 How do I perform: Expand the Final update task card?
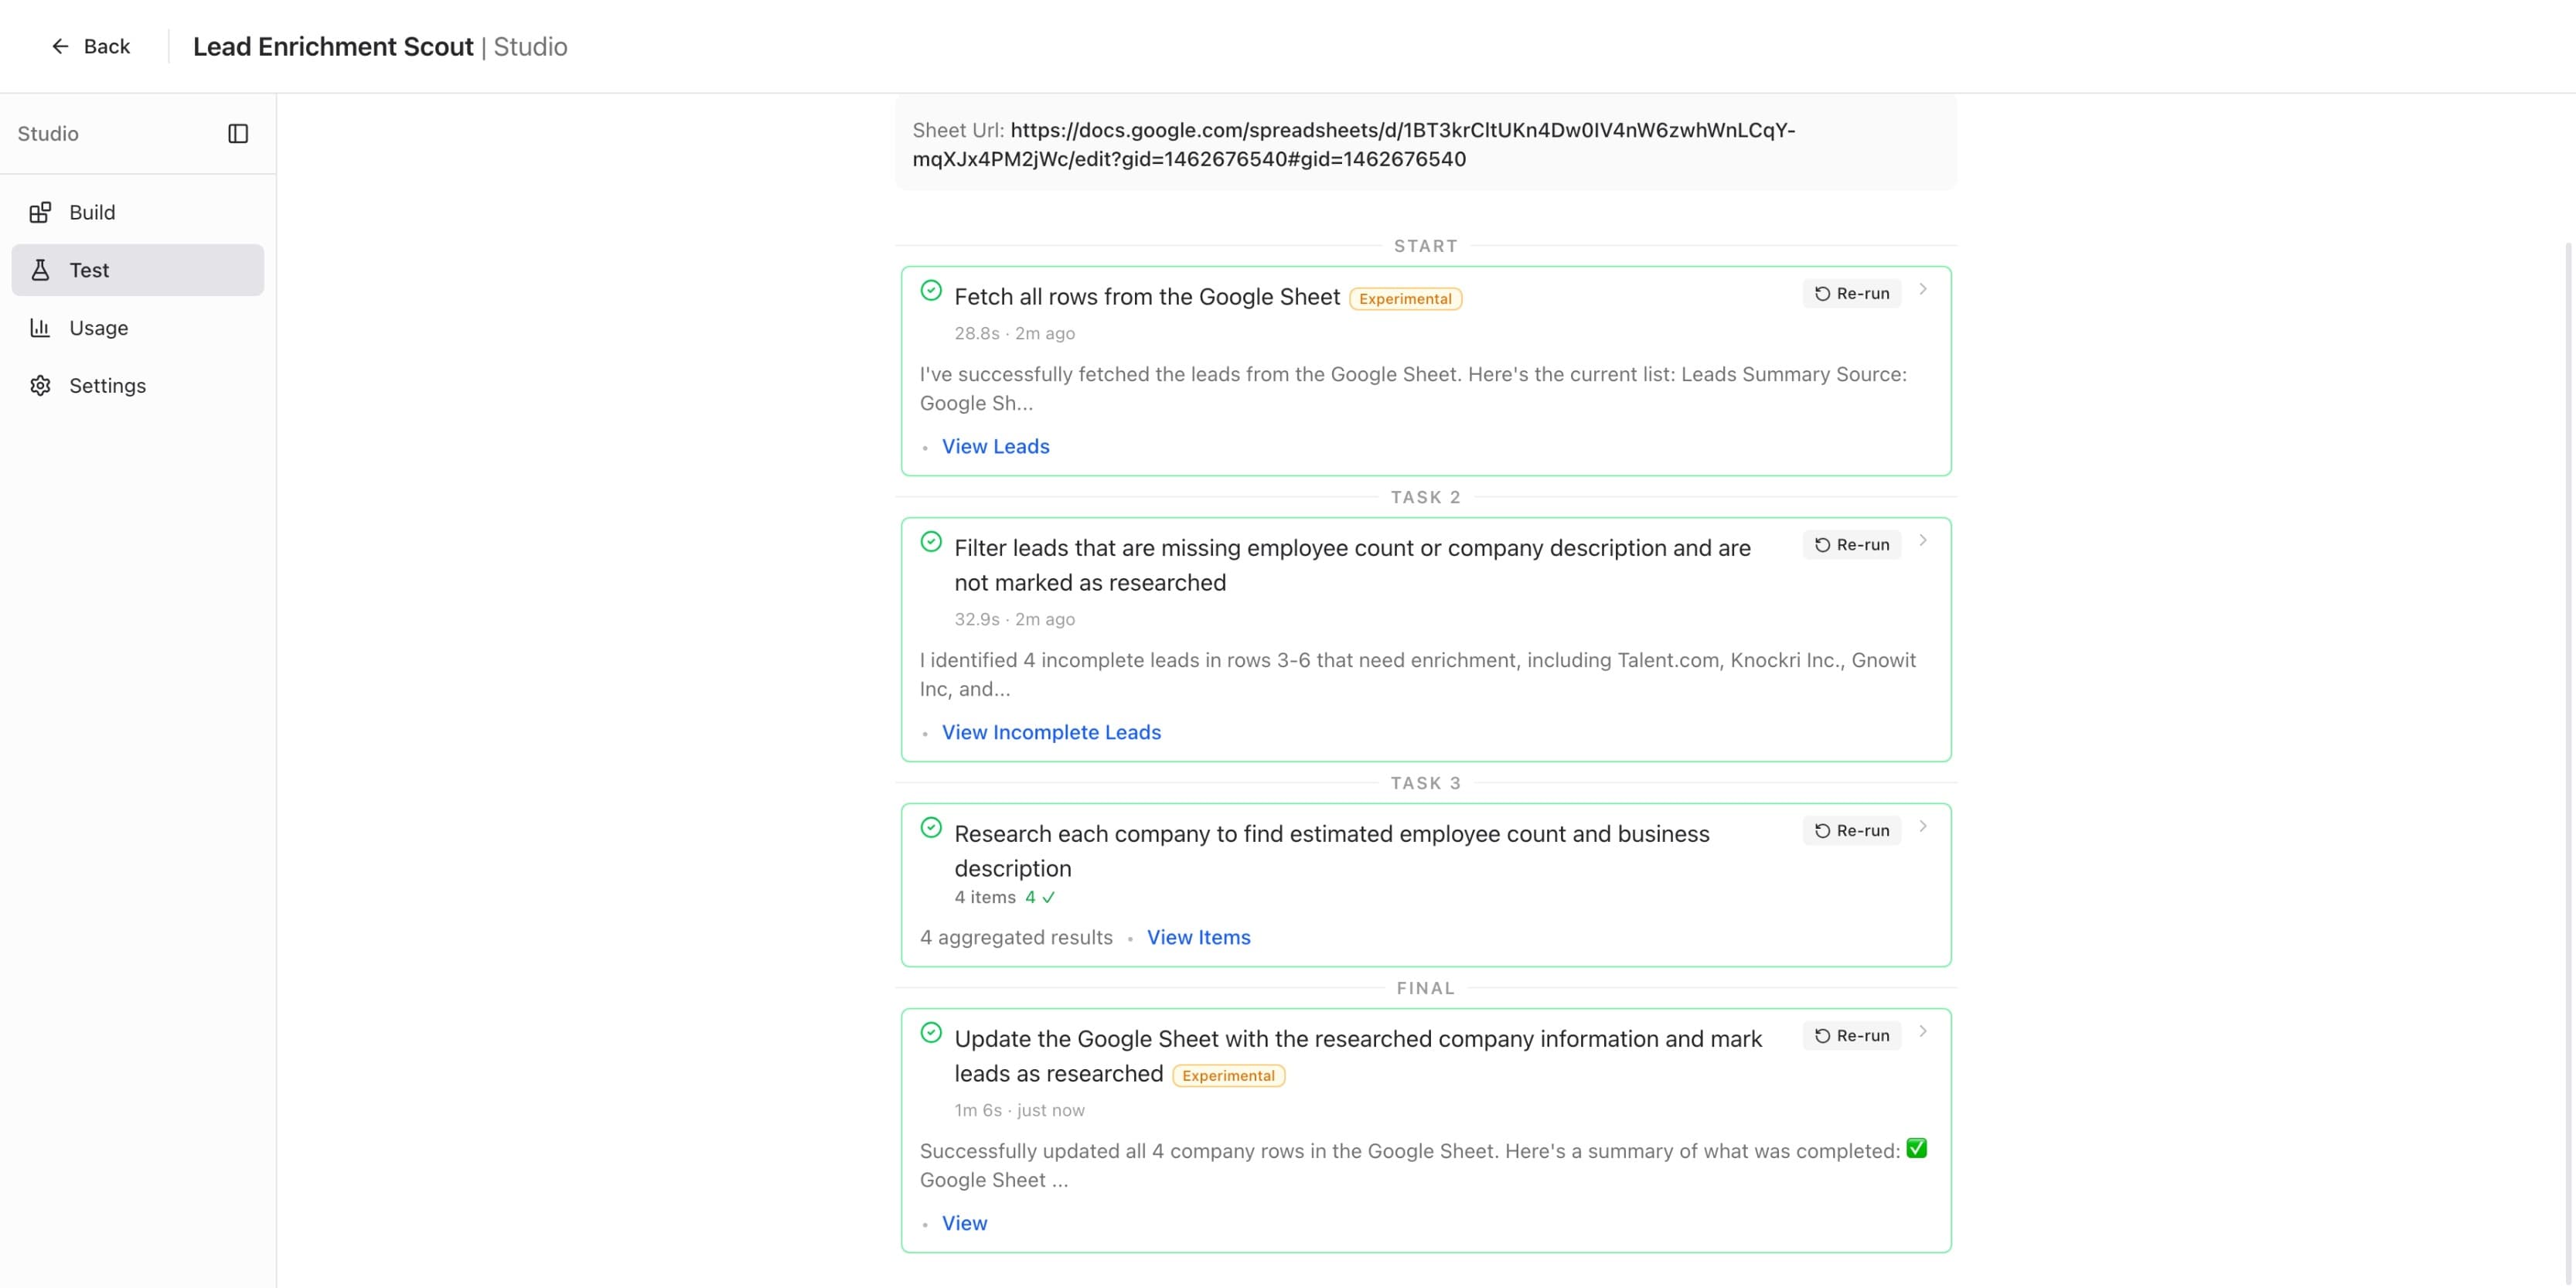pos(1924,1032)
